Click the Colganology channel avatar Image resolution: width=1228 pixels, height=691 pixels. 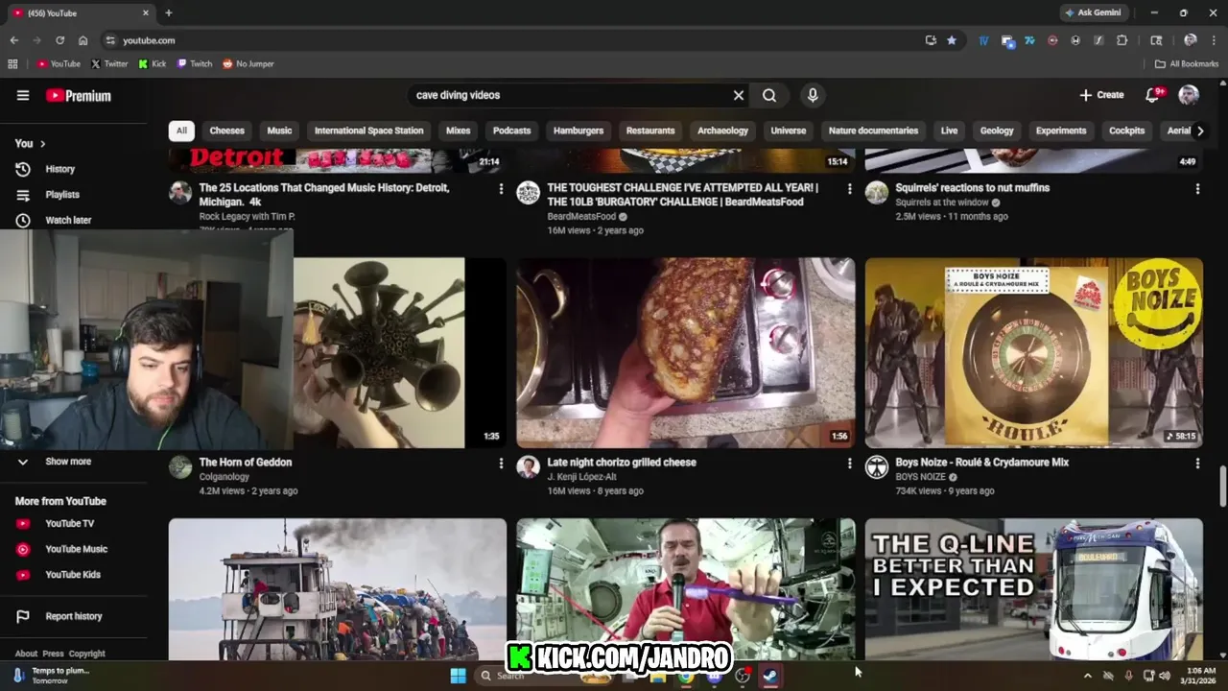point(180,467)
